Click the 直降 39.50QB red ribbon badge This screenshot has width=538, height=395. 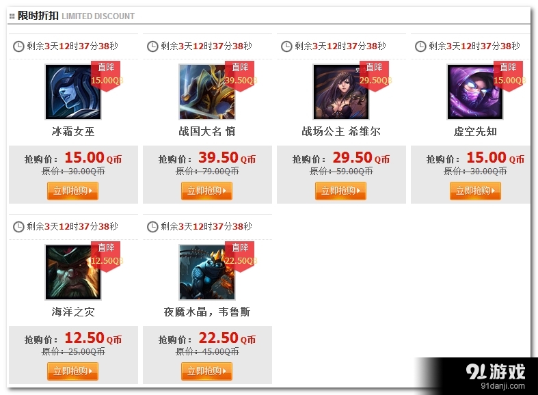coord(240,76)
